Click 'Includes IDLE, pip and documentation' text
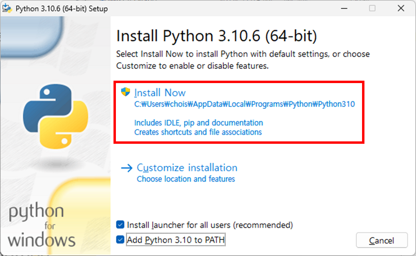Image resolution: width=416 pixels, height=256 pixels. [199, 123]
